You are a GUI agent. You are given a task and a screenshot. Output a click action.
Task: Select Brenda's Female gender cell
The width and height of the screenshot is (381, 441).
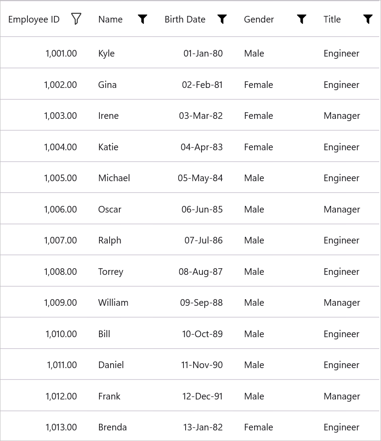click(x=259, y=427)
